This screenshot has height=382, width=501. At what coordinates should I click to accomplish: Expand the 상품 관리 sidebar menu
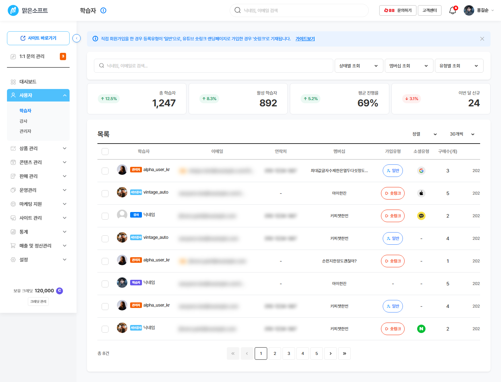pyautogui.click(x=38, y=148)
